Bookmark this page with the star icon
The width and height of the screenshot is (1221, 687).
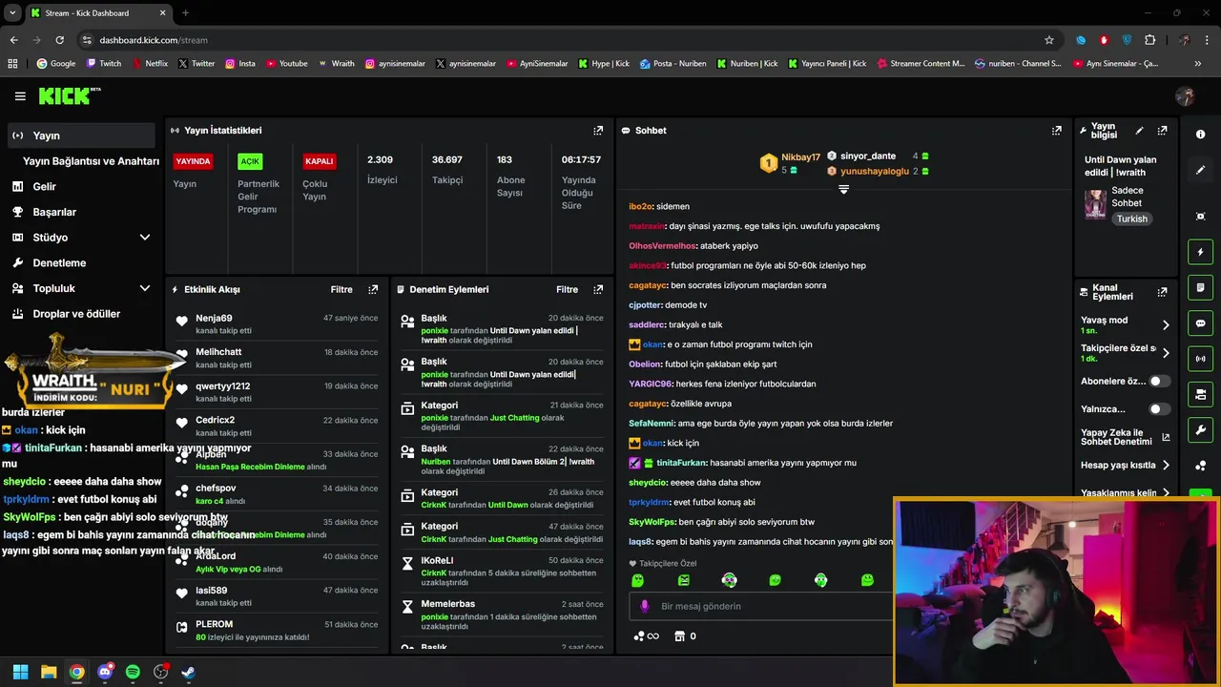coord(1049,40)
